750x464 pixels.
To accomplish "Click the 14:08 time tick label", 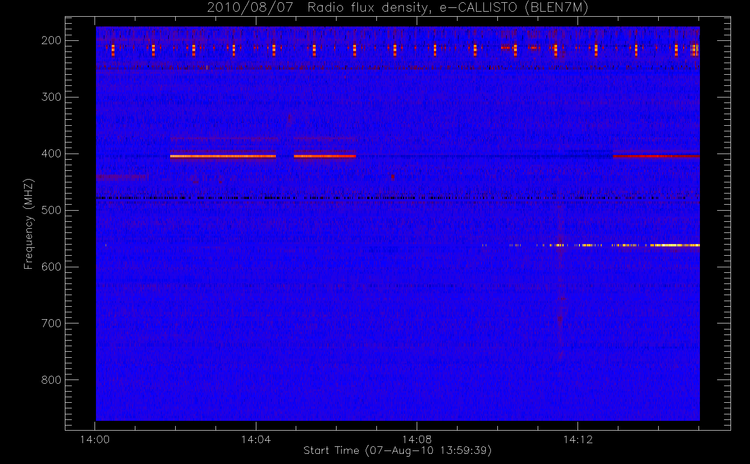I will [x=417, y=439].
